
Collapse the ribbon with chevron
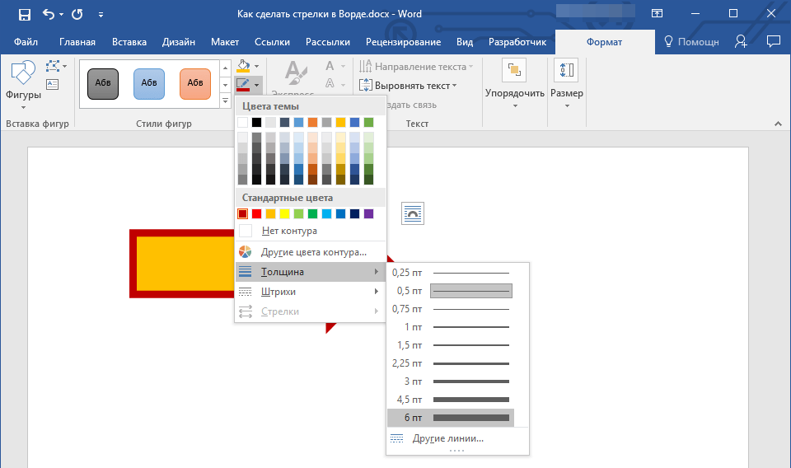point(778,124)
